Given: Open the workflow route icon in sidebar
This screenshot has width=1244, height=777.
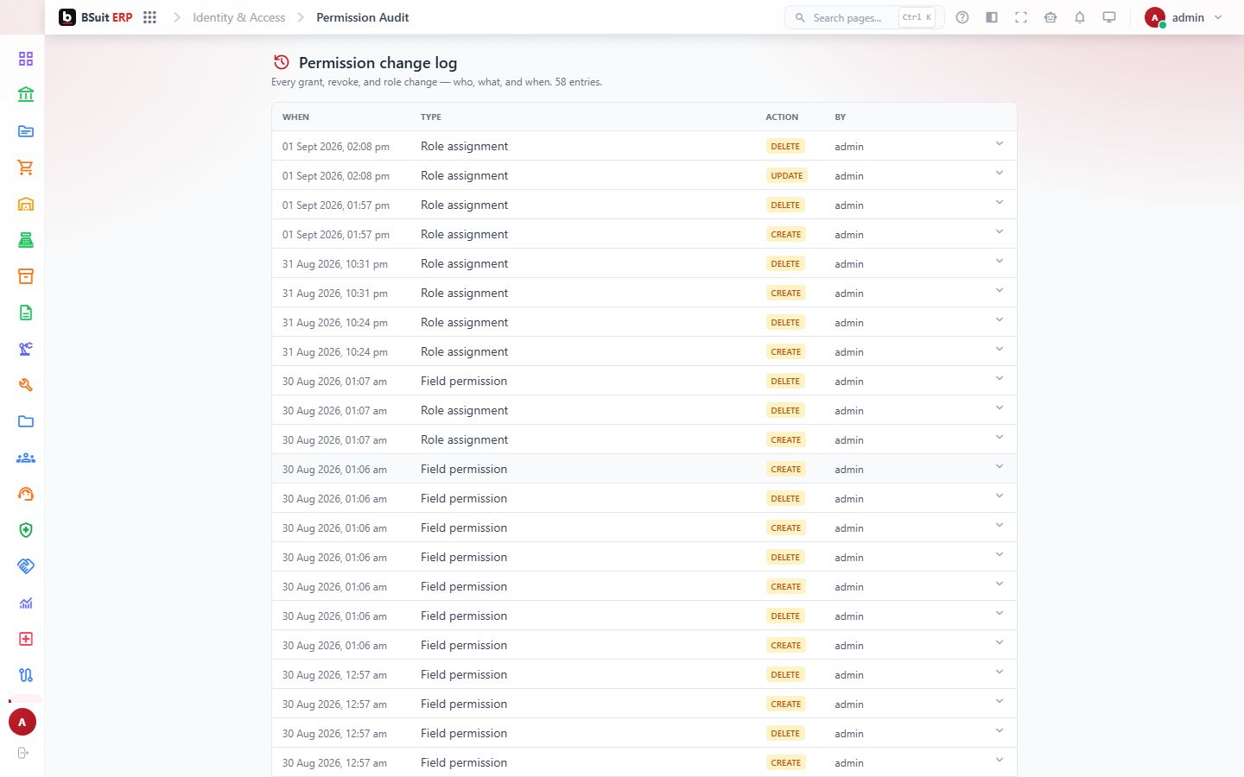Looking at the screenshot, I should [26, 675].
